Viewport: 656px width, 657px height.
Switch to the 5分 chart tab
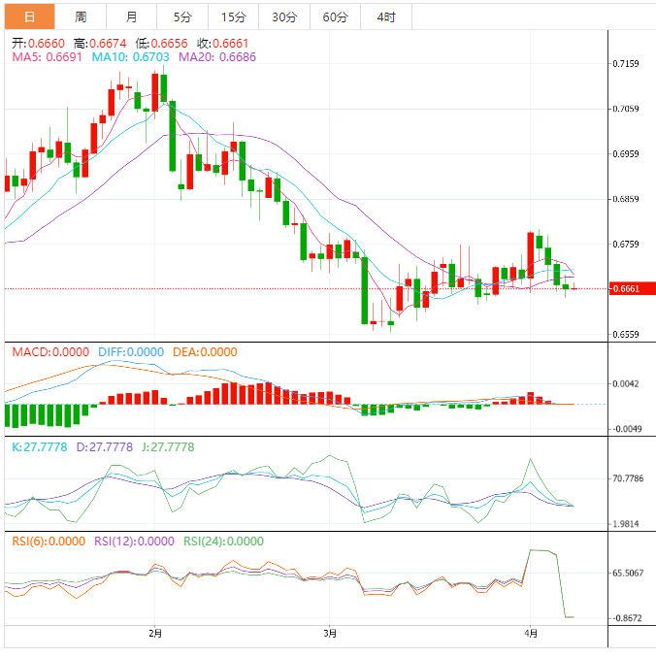point(182,17)
